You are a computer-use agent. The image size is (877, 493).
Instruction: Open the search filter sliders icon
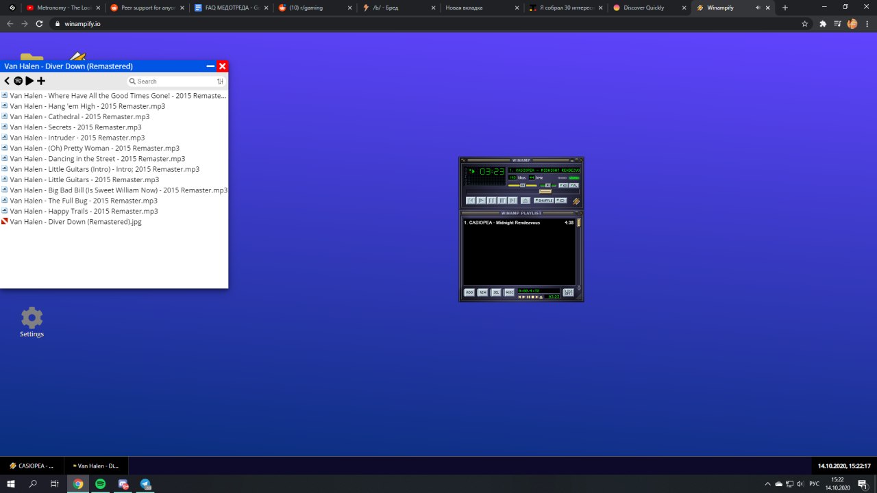click(x=220, y=81)
